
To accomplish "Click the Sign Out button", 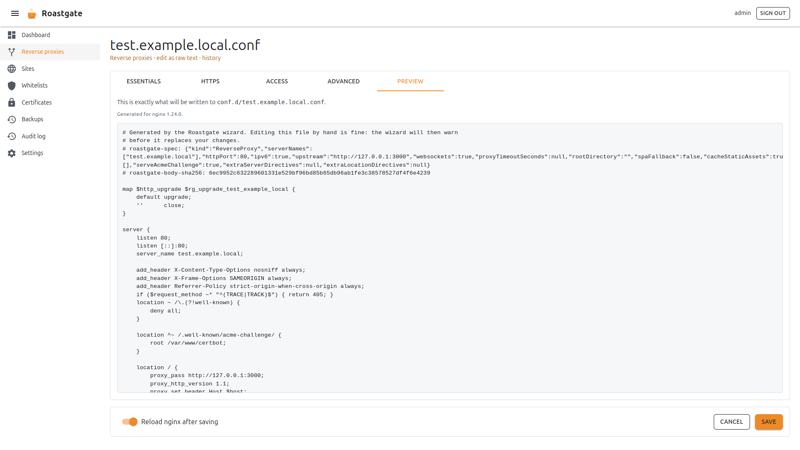I will 773,13.
